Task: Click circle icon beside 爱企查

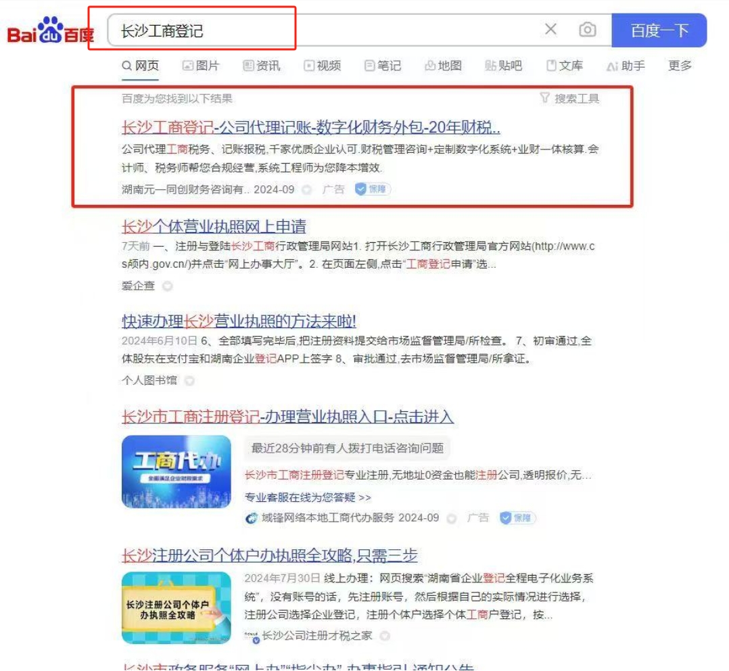Action: coord(168,286)
